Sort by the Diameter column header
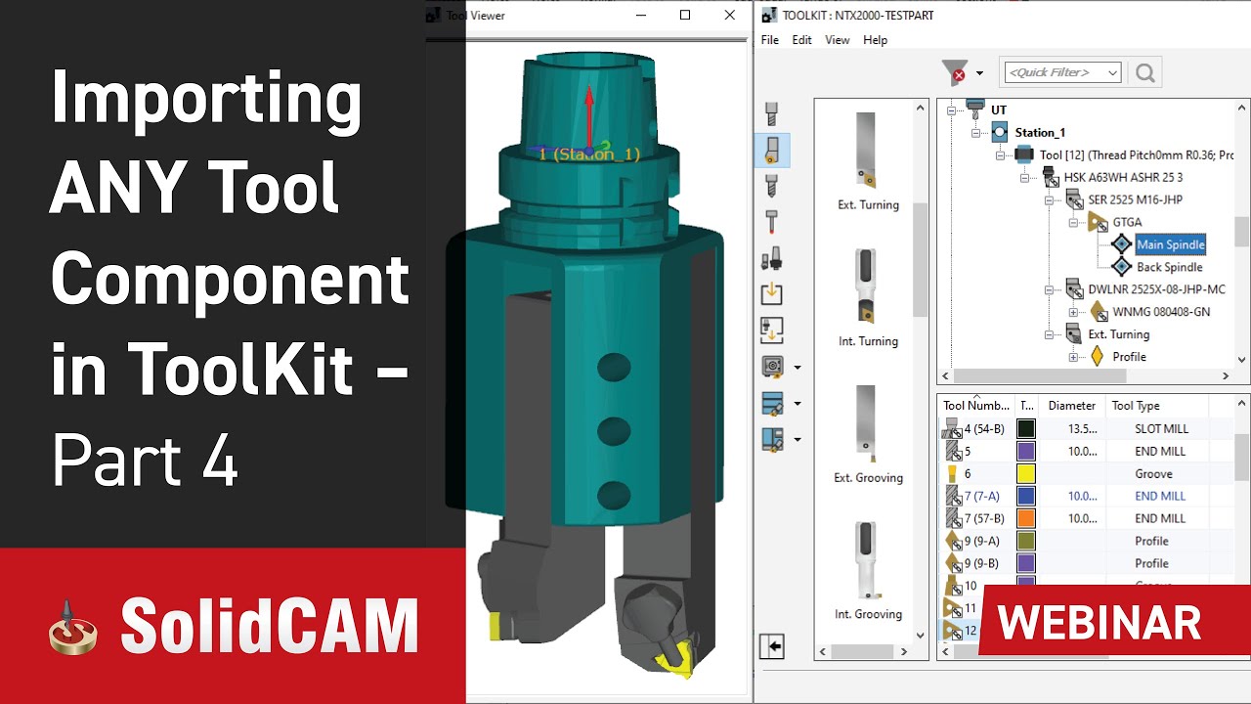This screenshot has width=1251, height=704. point(1071,405)
